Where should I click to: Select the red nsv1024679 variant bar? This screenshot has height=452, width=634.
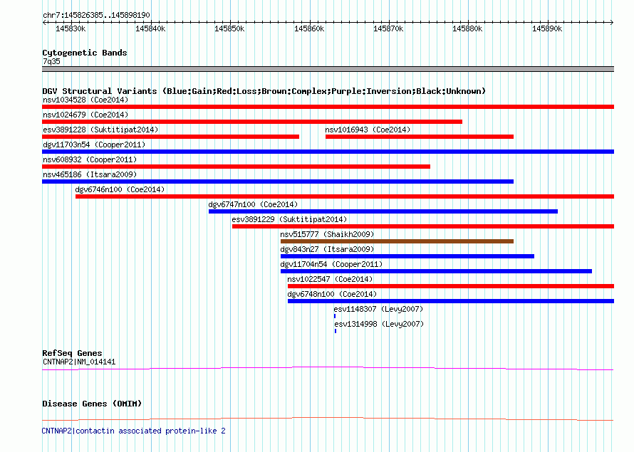252,122
